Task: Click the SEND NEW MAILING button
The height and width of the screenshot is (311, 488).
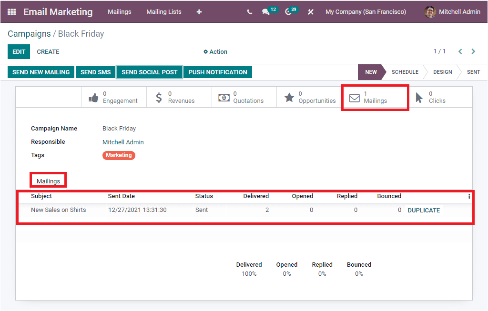Action: pos(41,72)
